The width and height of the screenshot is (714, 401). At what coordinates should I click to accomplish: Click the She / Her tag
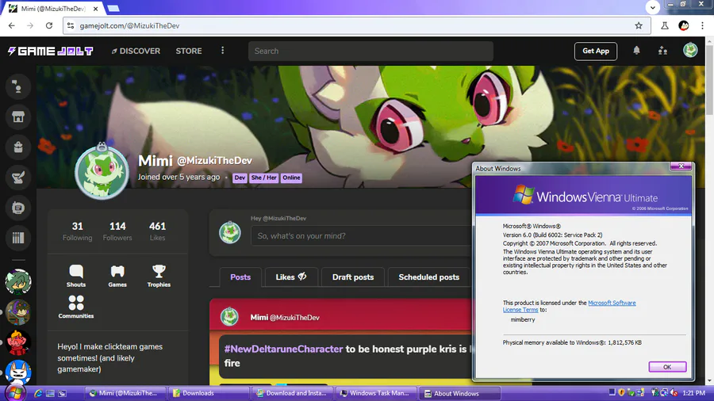(264, 178)
